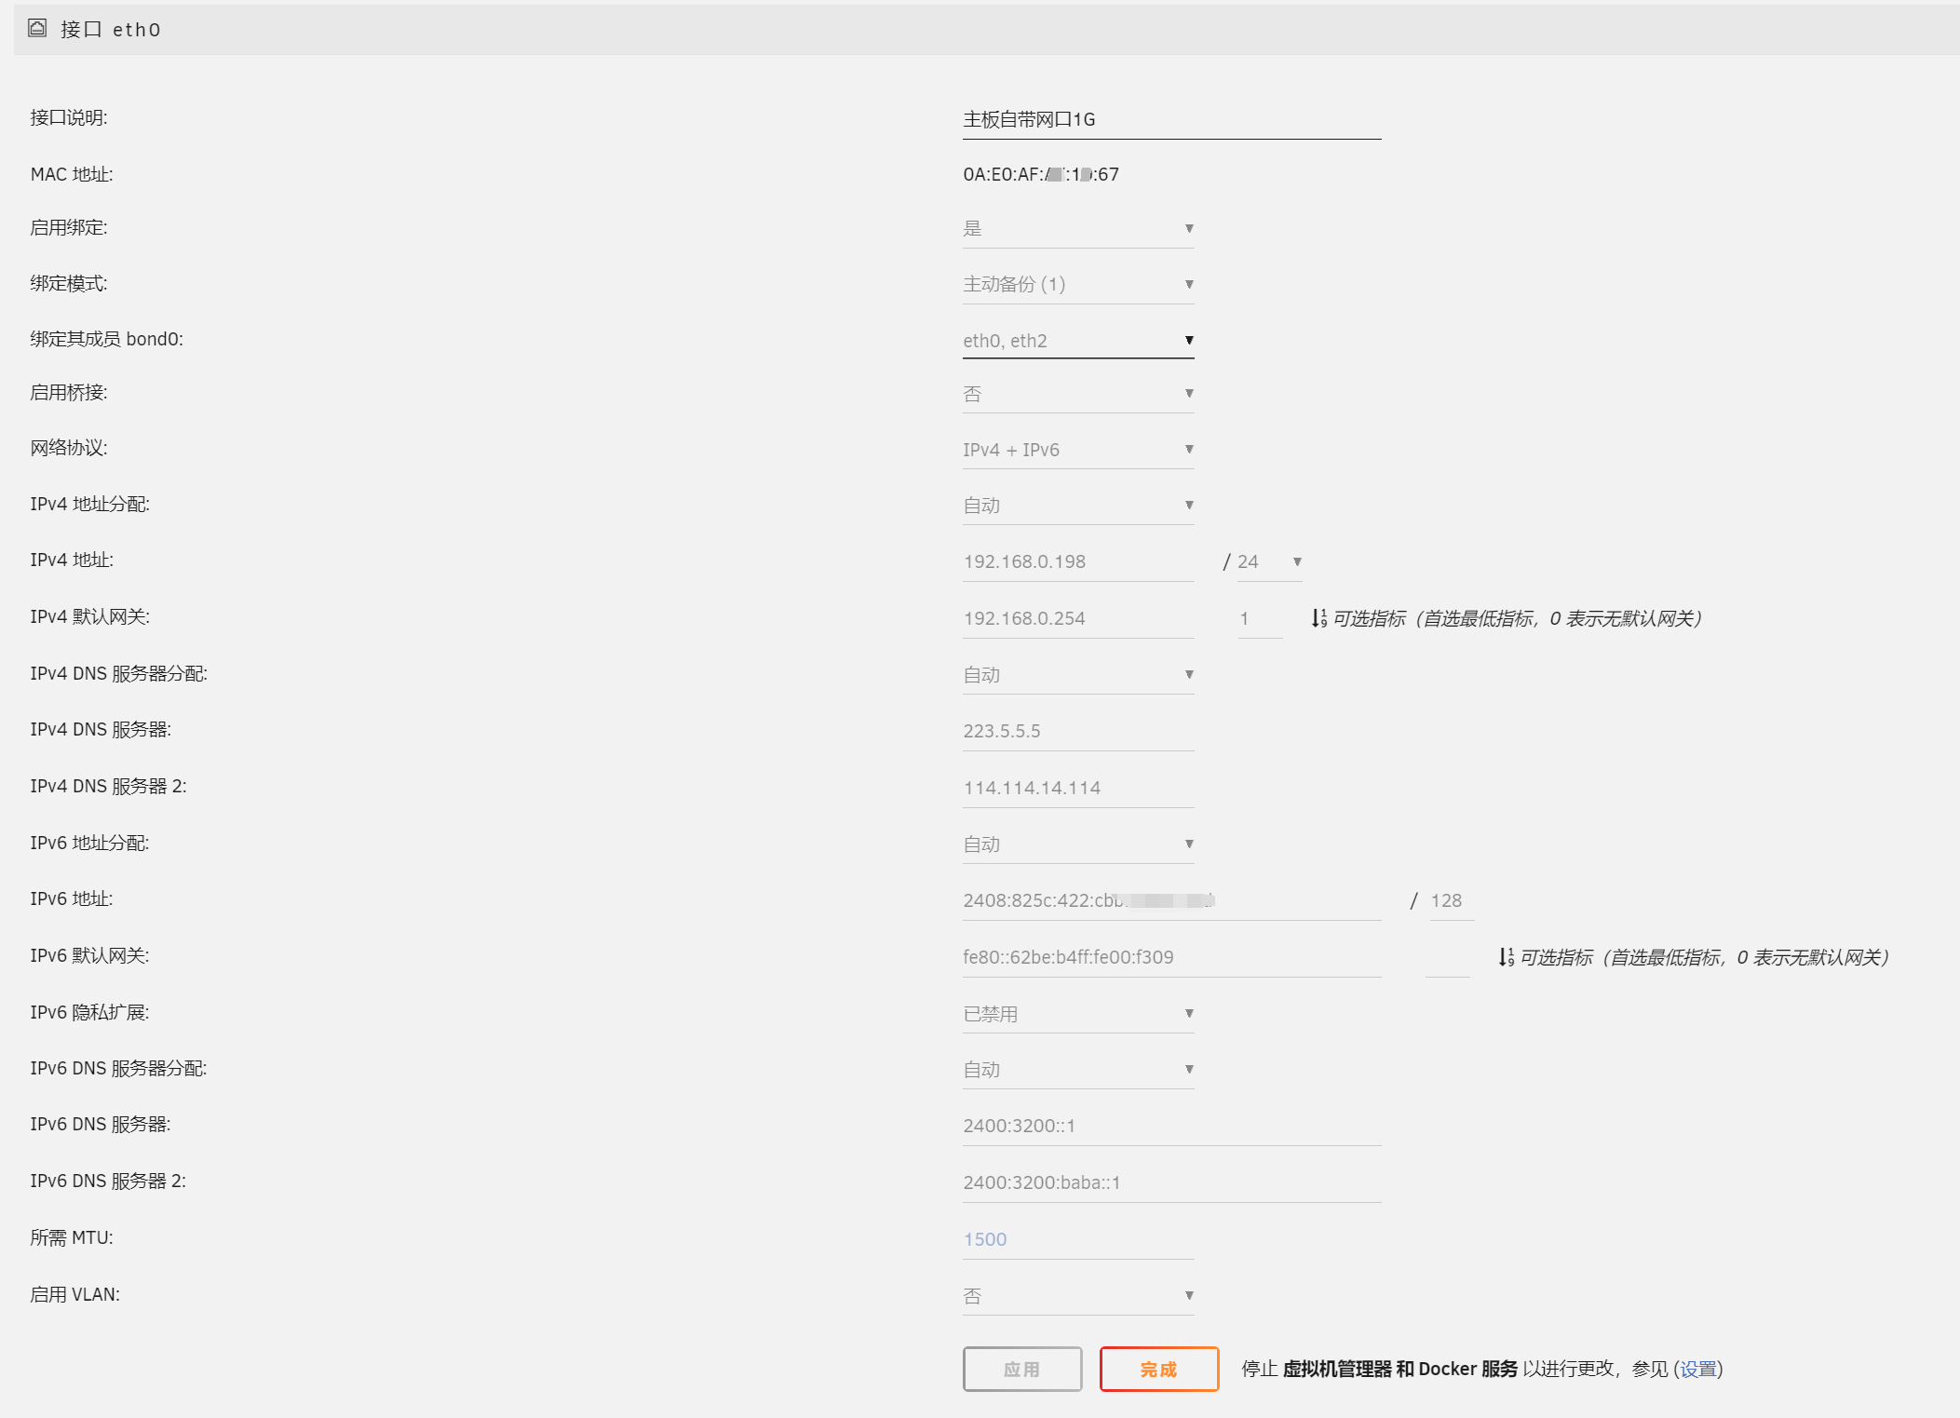Click the IPv6 DNS server 2 field 2400:3200:baba::1
Image resolution: width=1960 pixels, height=1418 pixels.
pos(1171,1182)
